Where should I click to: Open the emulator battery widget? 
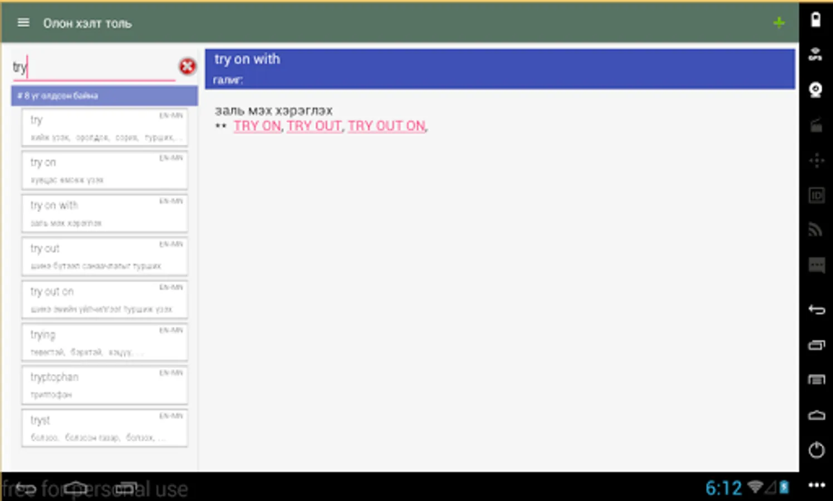(x=816, y=19)
